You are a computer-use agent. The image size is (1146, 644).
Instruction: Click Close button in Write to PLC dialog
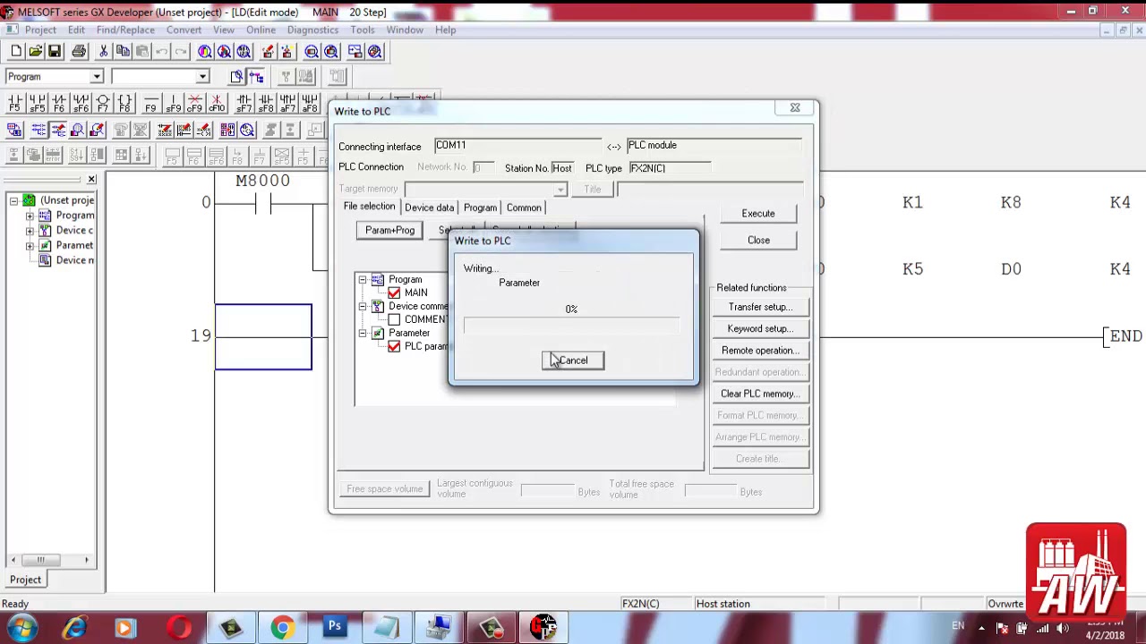pyautogui.click(x=758, y=241)
